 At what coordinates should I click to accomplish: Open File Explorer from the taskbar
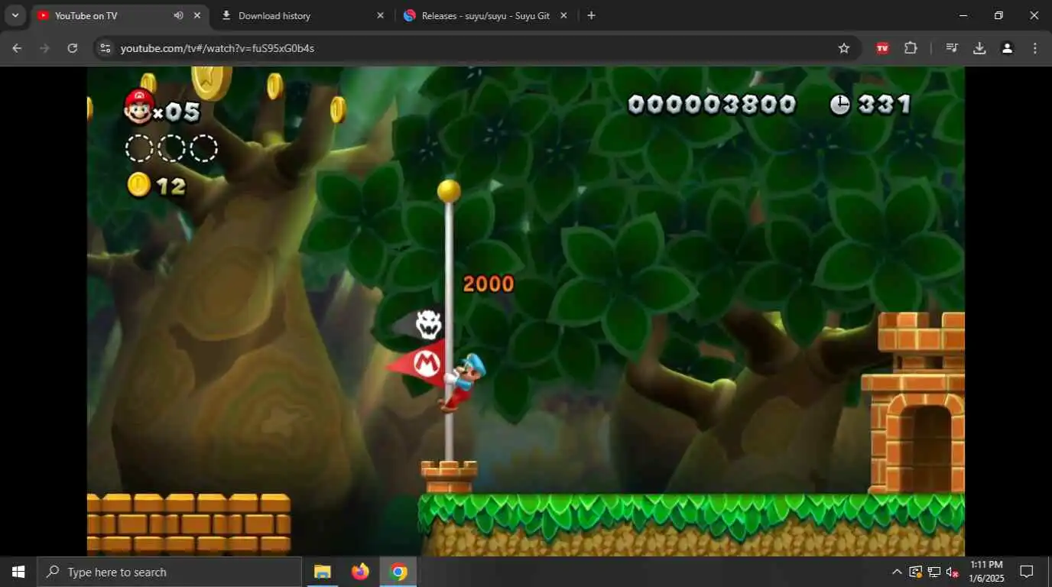click(322, 572)
